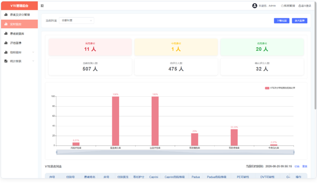
Task: Click the lock icon for 退出登录
Action: [300, 6]
